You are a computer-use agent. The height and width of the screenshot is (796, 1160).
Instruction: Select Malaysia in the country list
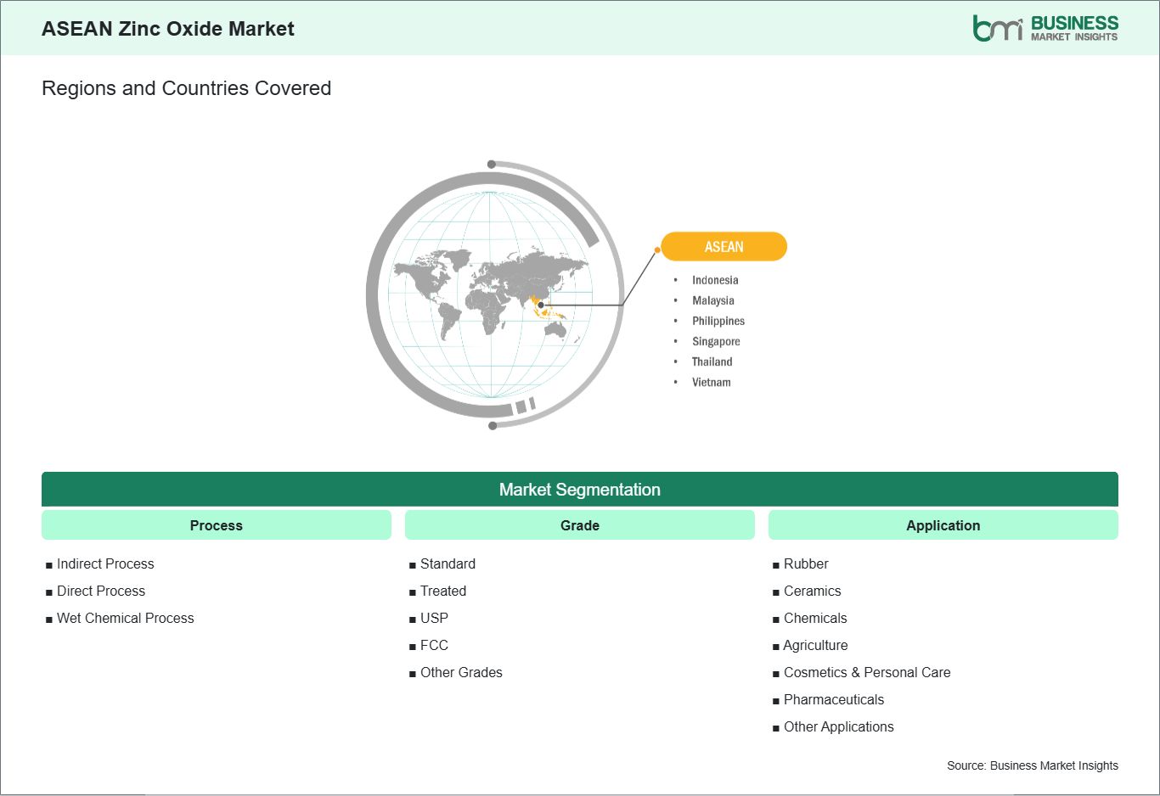point(713,300)
